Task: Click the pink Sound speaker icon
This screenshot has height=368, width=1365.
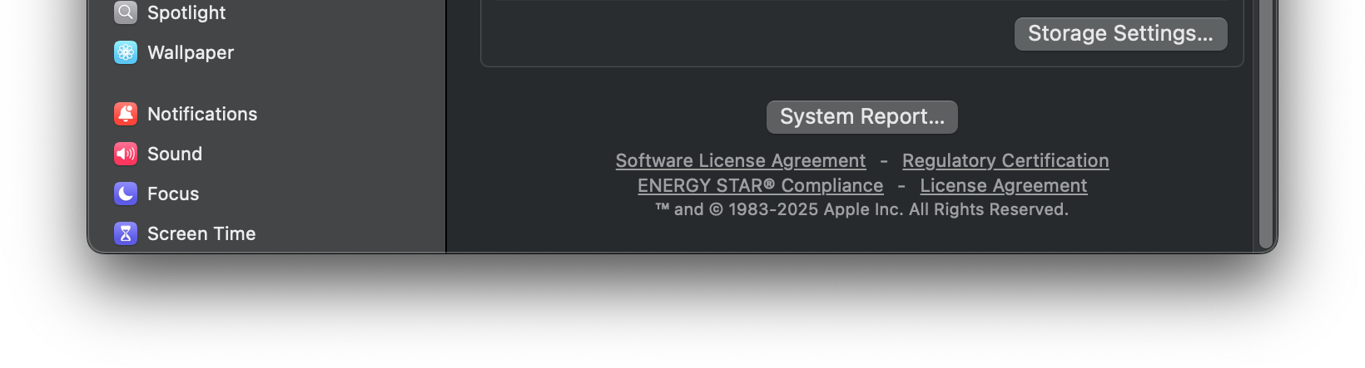Action: click(x=126, y=154)
